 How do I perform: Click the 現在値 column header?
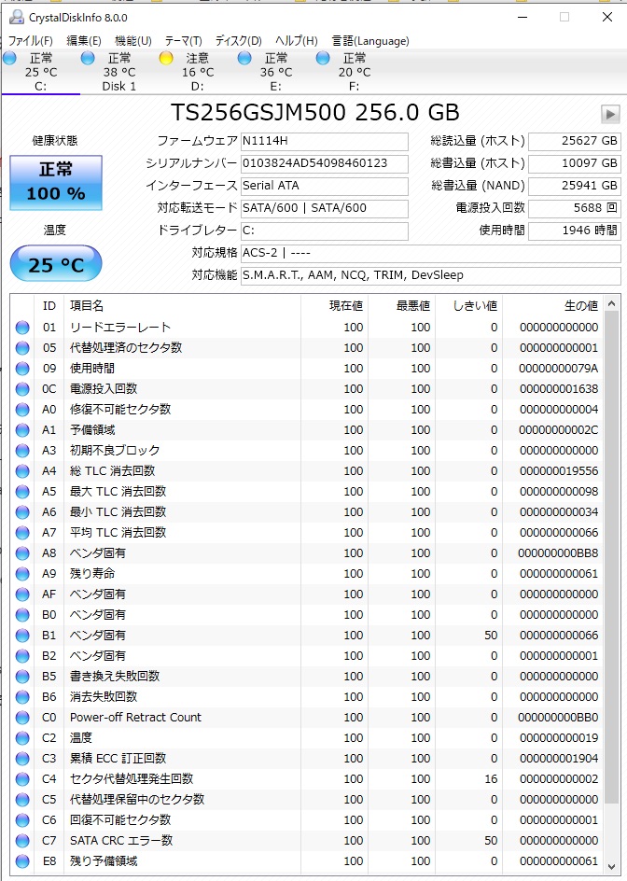[334, 306]
